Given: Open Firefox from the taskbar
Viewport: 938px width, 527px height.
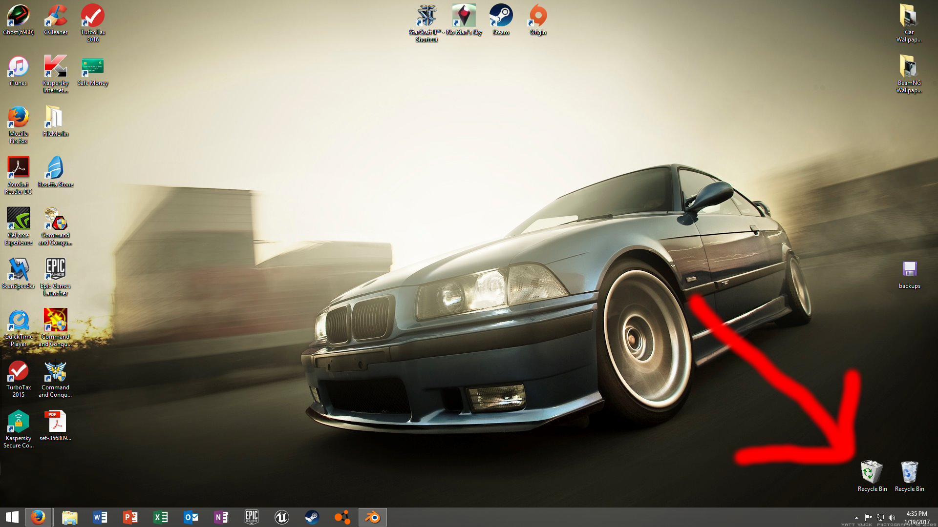Looking at the screenshot, I should (x=38, y=517).
